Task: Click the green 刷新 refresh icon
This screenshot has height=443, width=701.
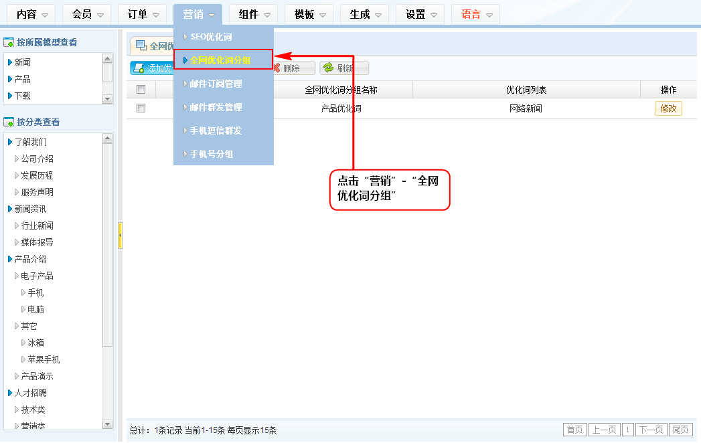Action: 328,68
